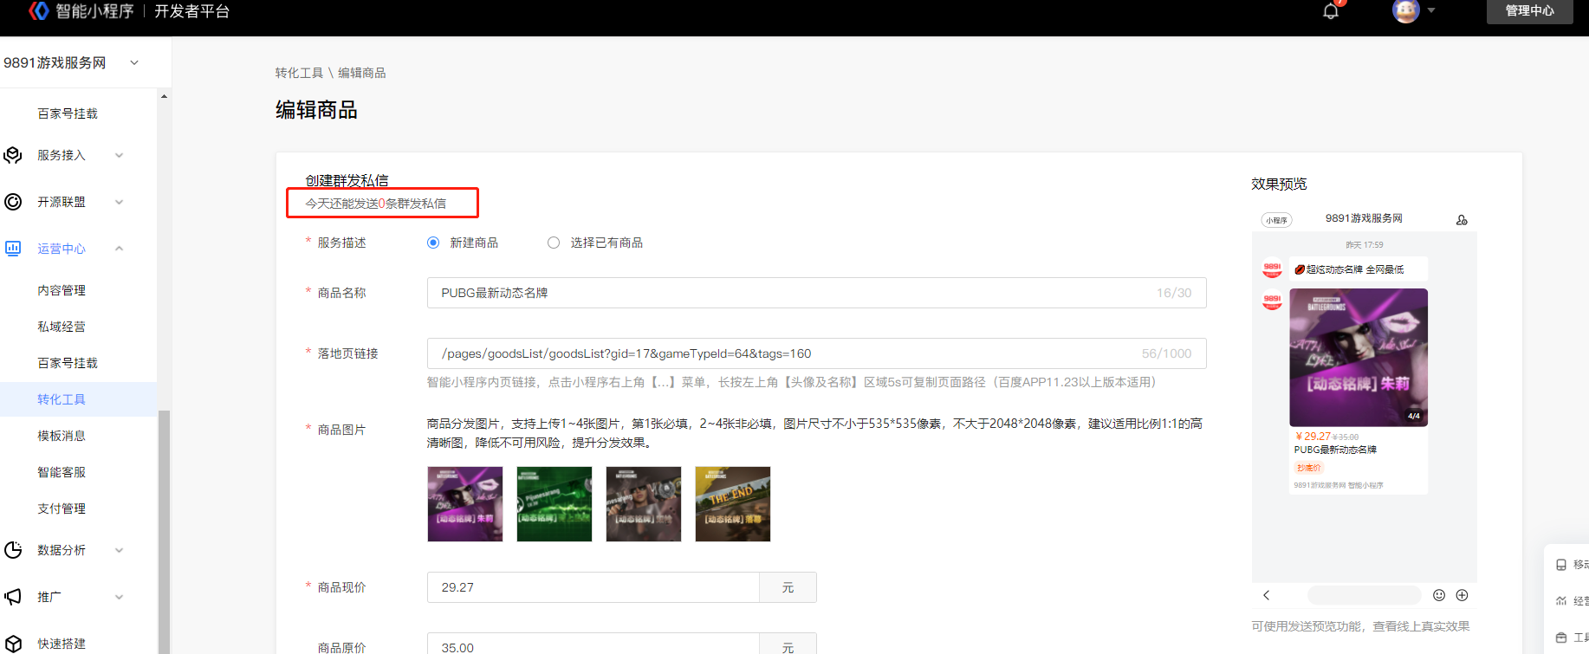Image resolution: width=1589 pixels, height=654 pixels.
Task: Click the sidebar scrollbar thumb
Action: click(x=164, y=532)
